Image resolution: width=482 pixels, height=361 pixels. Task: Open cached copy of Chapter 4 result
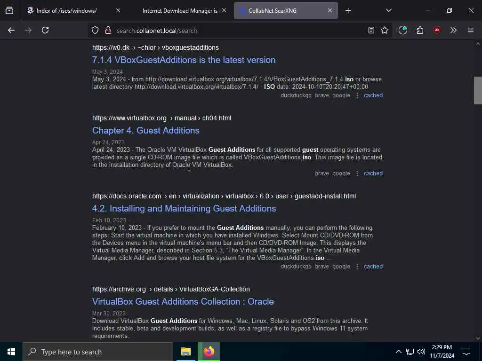point(373,173)
